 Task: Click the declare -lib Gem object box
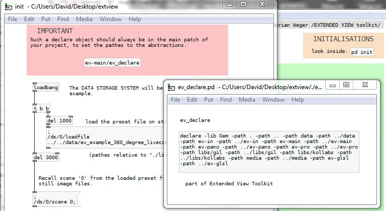click(x=269, y=150)
